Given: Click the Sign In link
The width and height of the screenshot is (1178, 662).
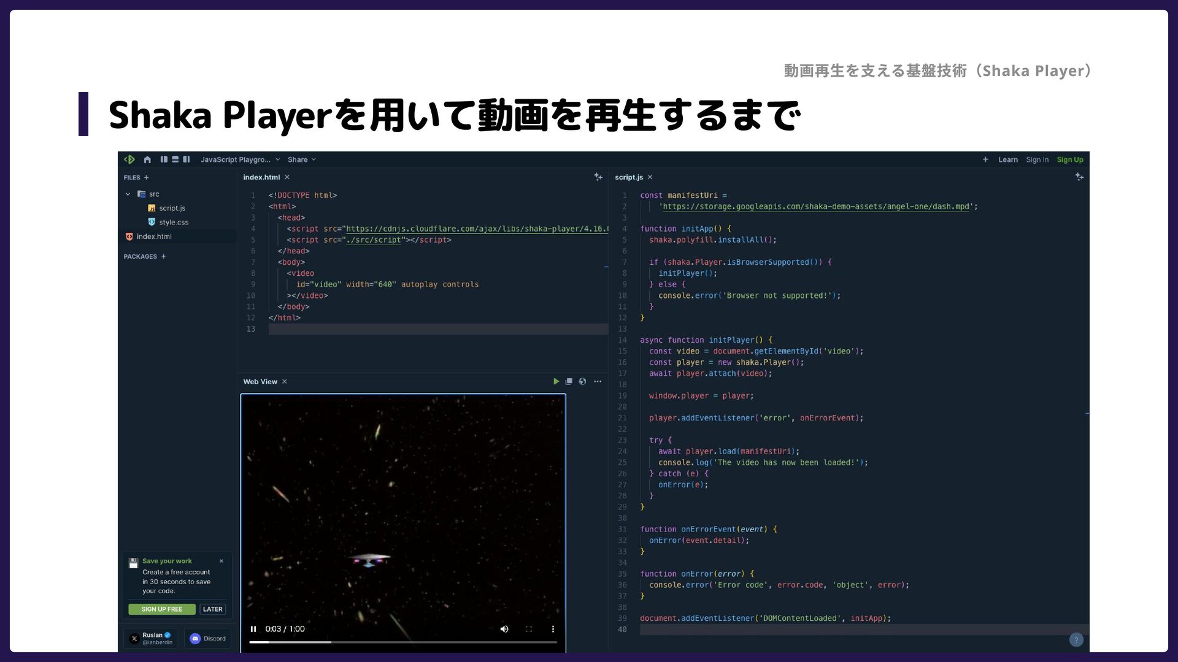Looking at the screenshot, I should [1037, 159].
